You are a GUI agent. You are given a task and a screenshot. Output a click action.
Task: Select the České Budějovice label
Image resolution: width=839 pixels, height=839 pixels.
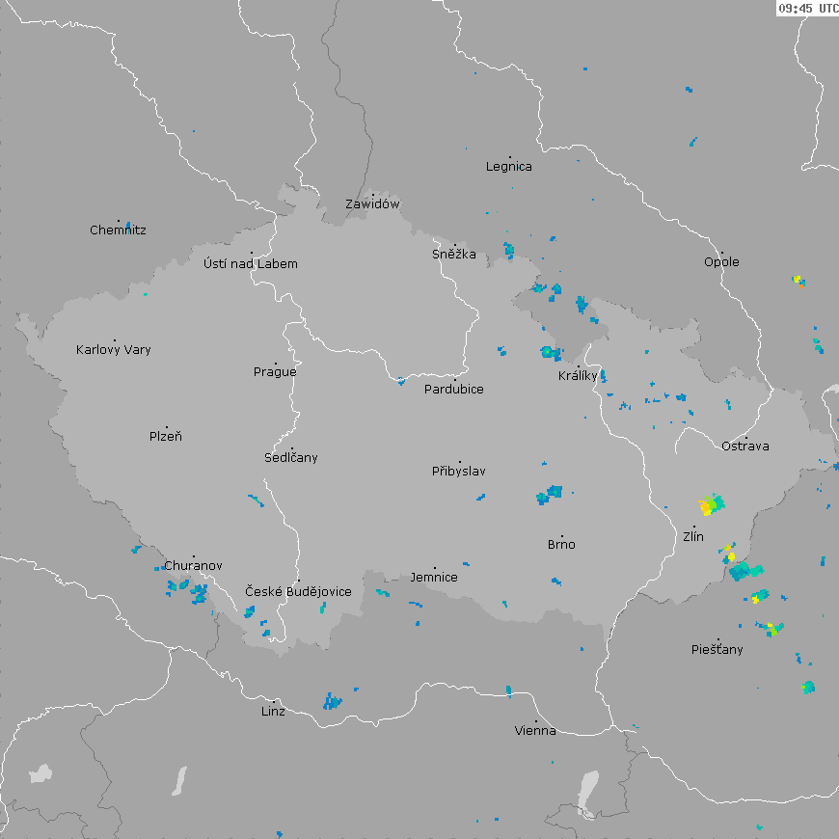[298, 592]
